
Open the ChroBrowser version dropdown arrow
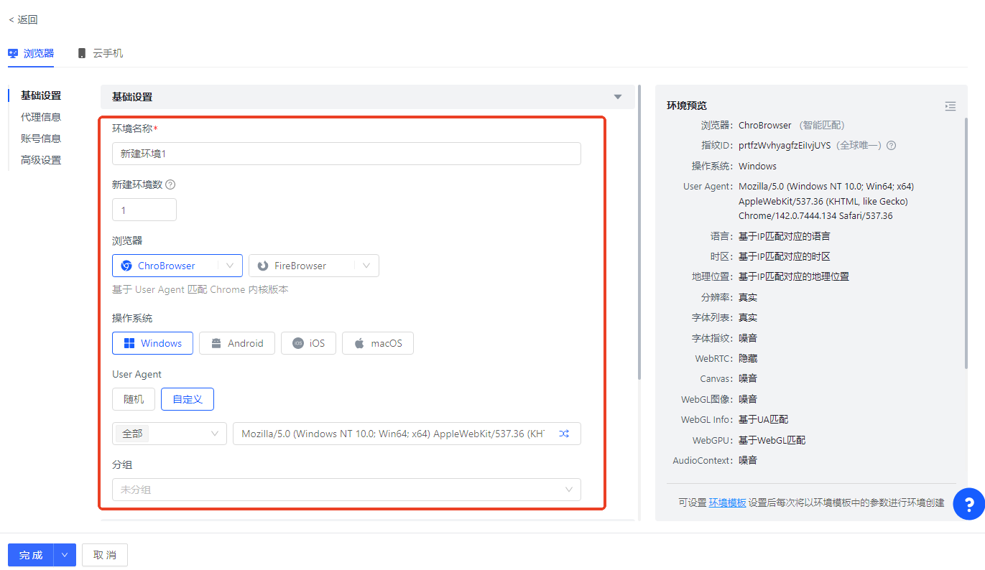tap(230, 266)
